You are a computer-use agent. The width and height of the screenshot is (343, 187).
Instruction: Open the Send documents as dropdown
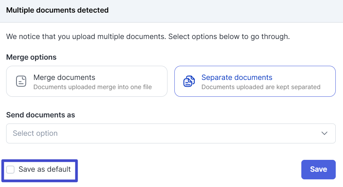171,133
